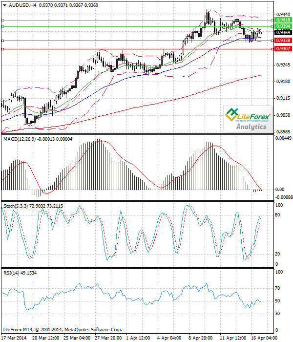Viewport: 293px width, 342px height.
Task: Select the left handle of the 0.9338 line
Action: tap(3, 41)
